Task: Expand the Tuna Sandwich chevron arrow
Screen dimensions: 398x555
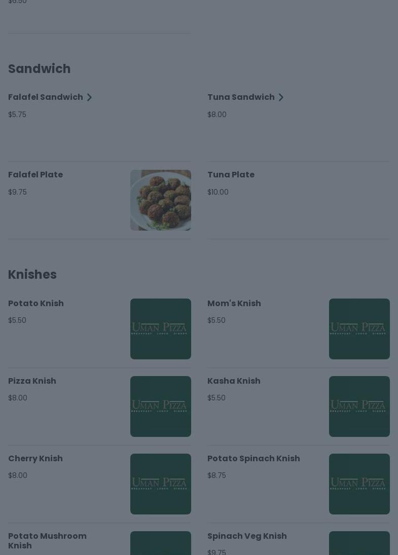Action: tap(281, 97)
